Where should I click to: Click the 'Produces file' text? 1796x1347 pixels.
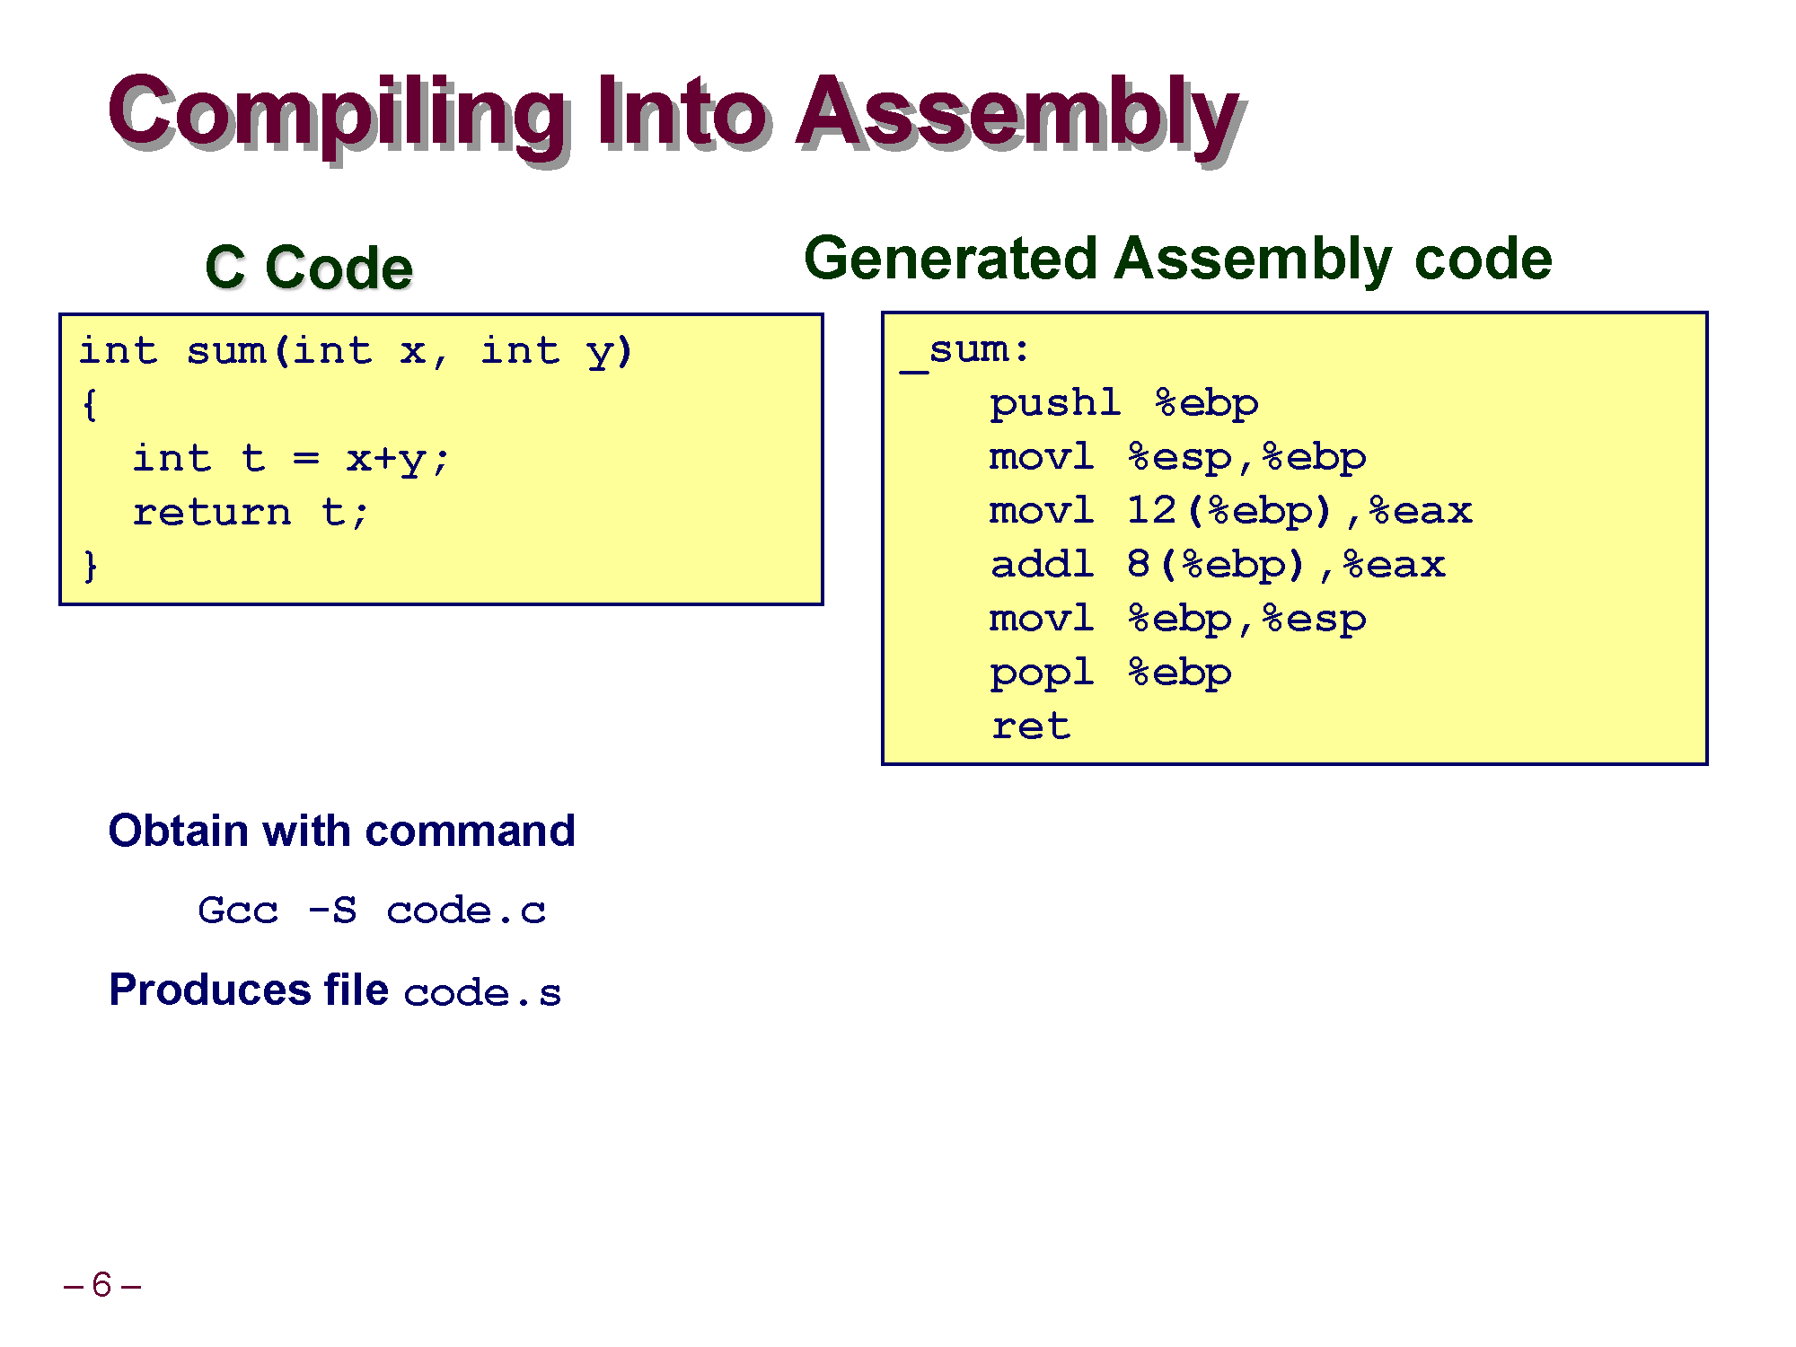point(249,990)
